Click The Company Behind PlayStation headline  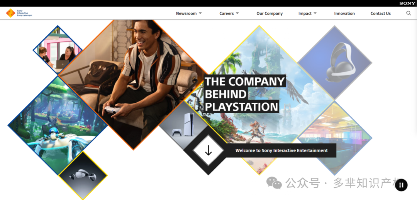245,94
